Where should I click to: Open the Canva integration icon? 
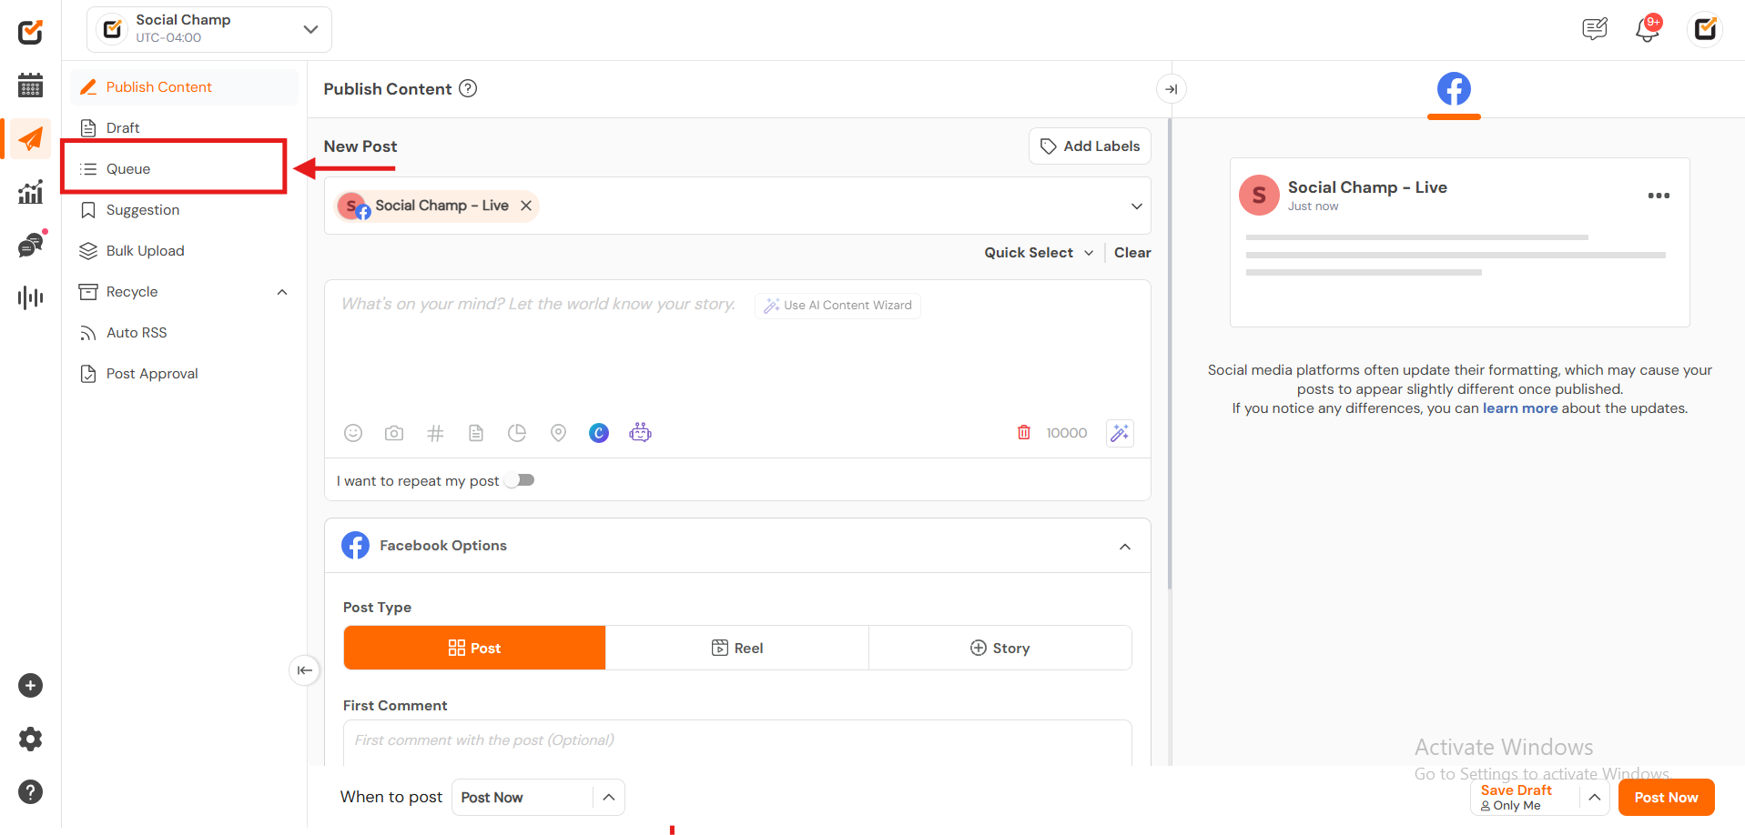[x=599, y=433]
